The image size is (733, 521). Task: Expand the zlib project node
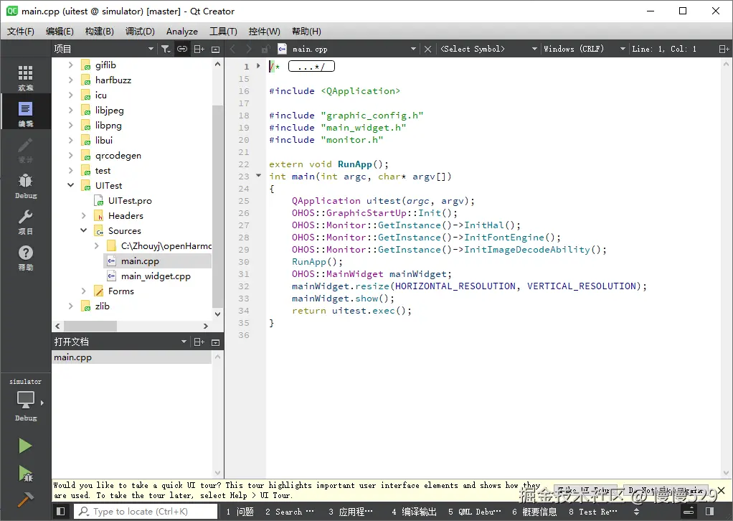point(70,306)
